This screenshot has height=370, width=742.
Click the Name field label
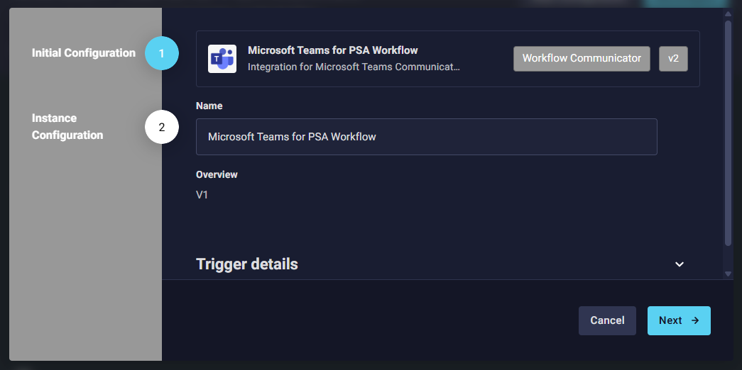point(209,106)
